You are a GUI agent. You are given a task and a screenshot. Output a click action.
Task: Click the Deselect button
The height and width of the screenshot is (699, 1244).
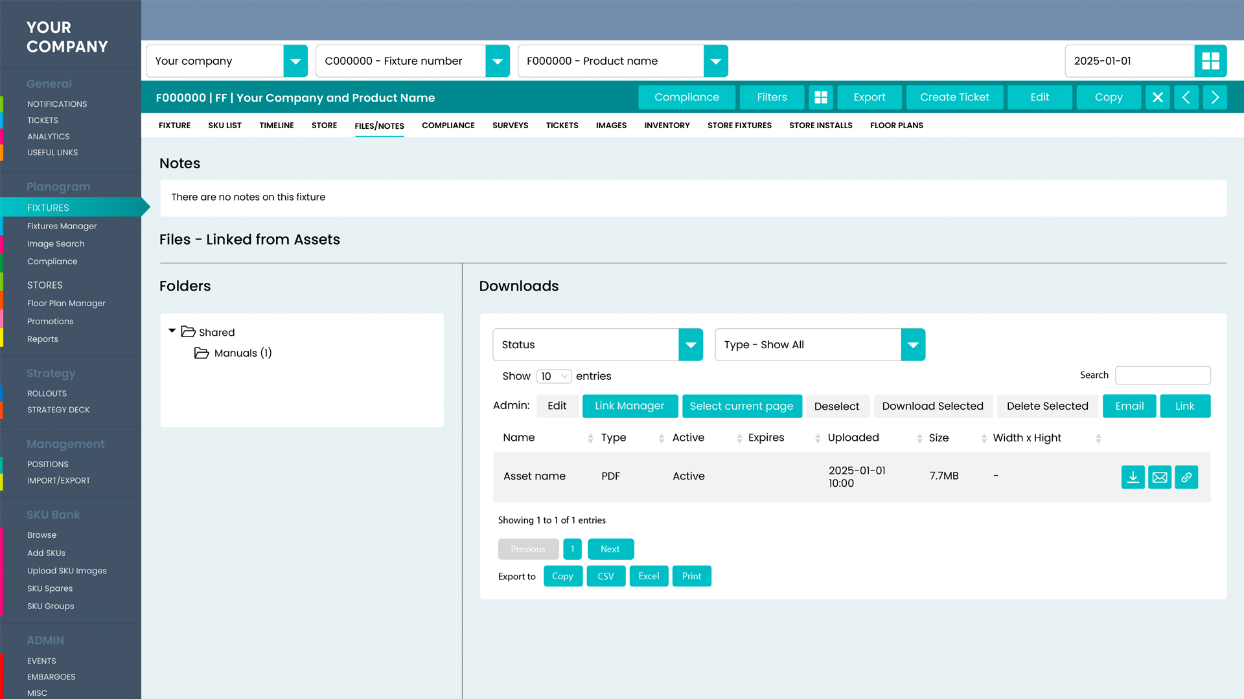point(836,406)
